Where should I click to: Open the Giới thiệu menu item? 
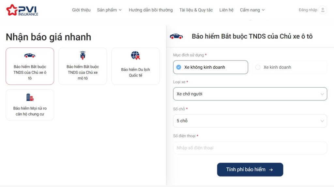(81, 10)
